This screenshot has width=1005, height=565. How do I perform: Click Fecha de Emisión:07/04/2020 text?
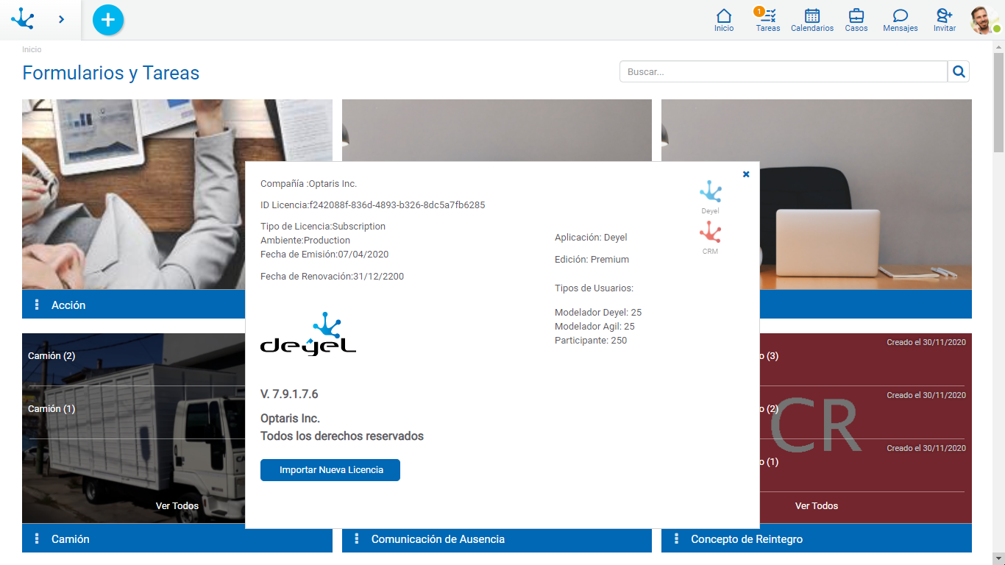(x=324, y=255)
